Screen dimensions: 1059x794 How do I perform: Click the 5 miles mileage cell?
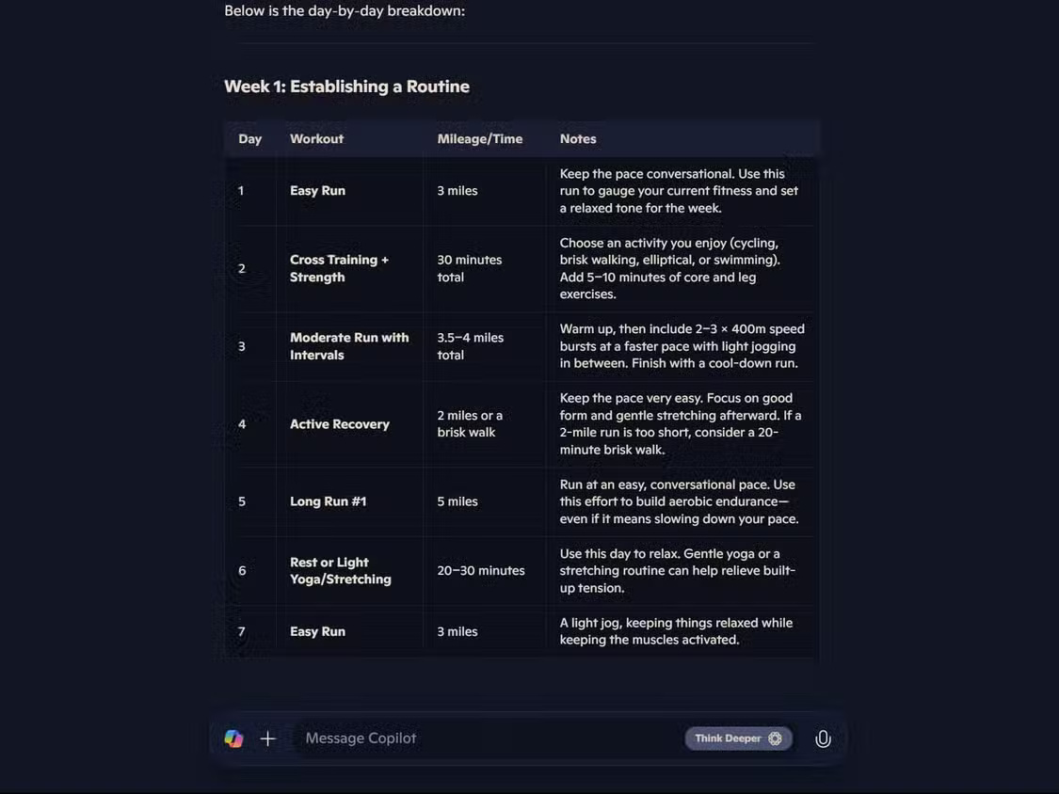coord(457,501)
